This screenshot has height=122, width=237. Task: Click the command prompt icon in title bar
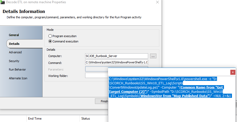click(x=2, y=2)
